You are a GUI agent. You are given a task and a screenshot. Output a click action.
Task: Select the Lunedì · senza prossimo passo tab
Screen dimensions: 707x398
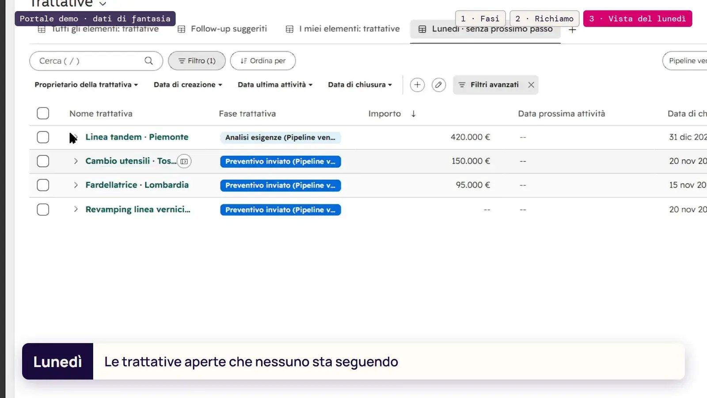[x=485, y=29]
